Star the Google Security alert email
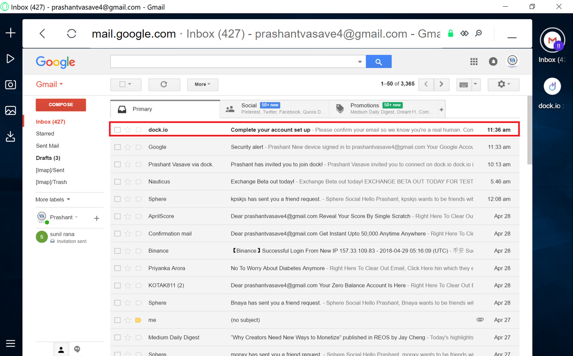This screenshot has height=356, width=573. (128, 147)
